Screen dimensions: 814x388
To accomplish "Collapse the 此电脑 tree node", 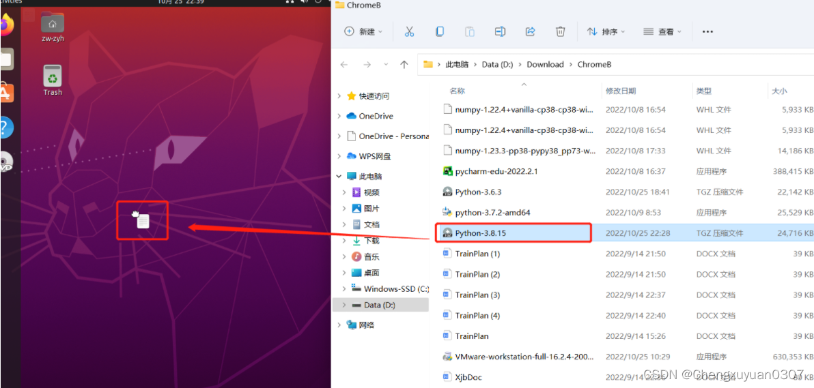I will click(x=339, y=176).
